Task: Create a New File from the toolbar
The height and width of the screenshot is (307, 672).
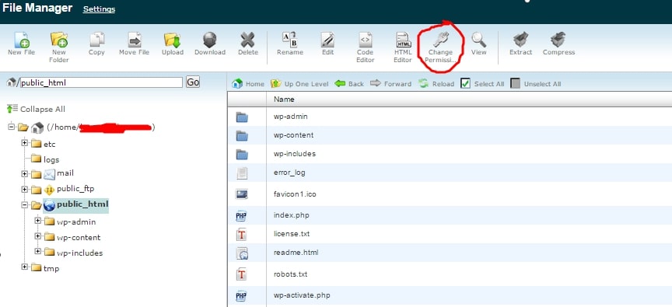Action: pos(22,44)
